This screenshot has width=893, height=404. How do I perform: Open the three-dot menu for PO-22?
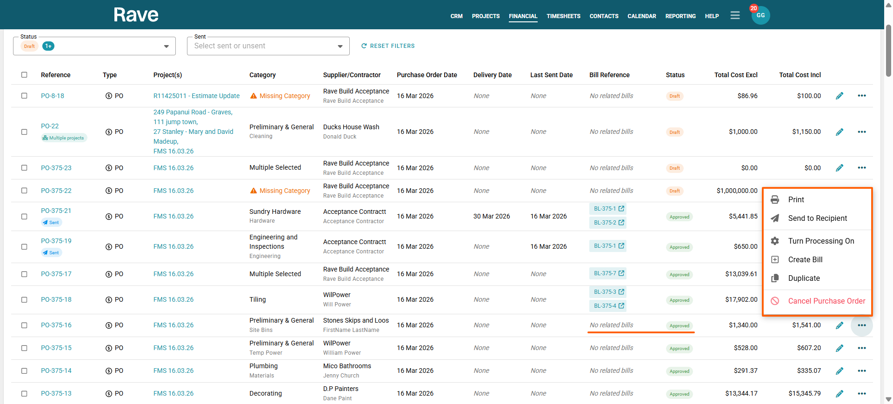coord(861,132)
